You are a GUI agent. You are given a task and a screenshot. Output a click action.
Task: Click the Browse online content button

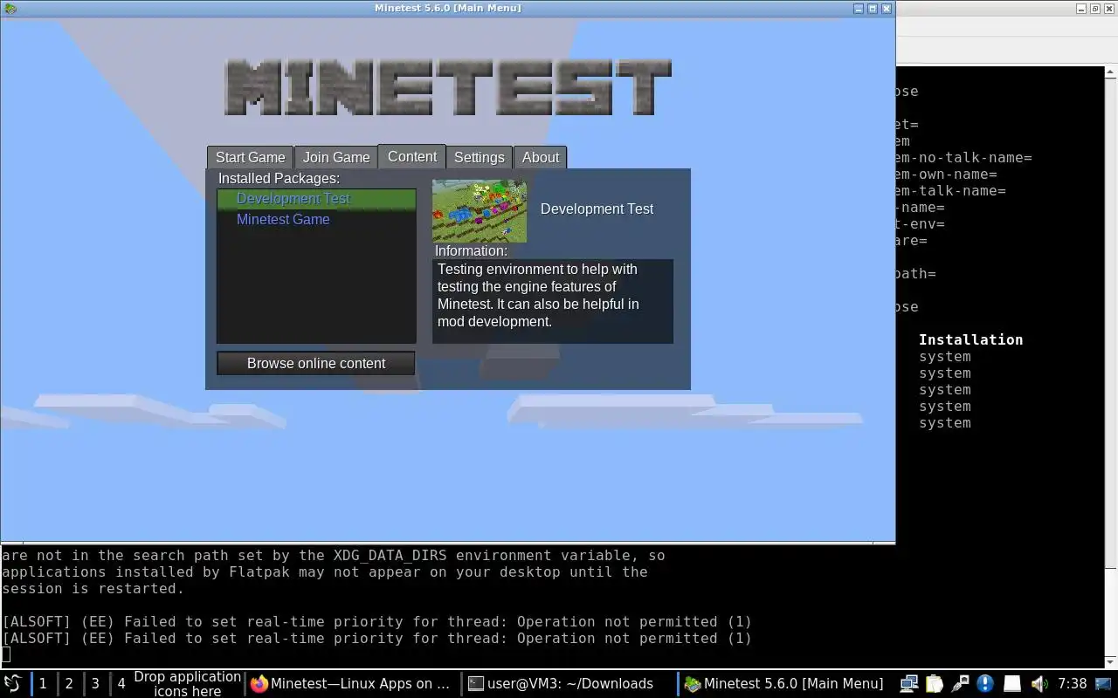tap(316, 363)
